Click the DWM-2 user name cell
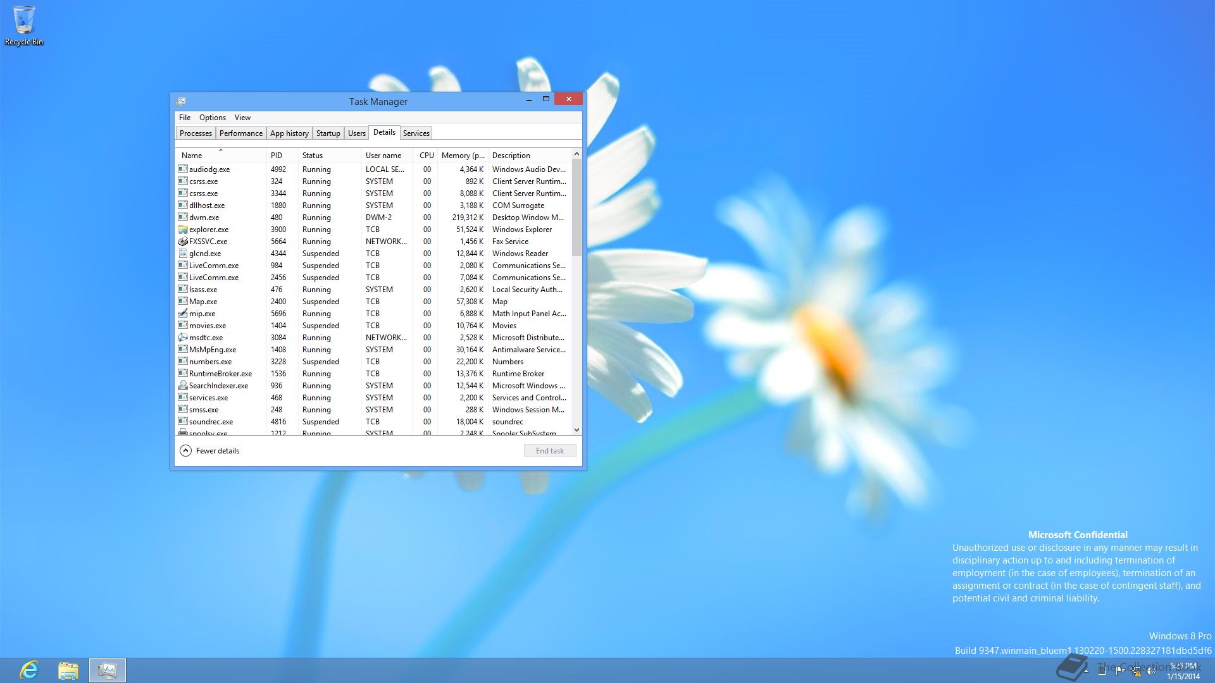This screenshot has height=683, width=1215. tap(378, 218)
